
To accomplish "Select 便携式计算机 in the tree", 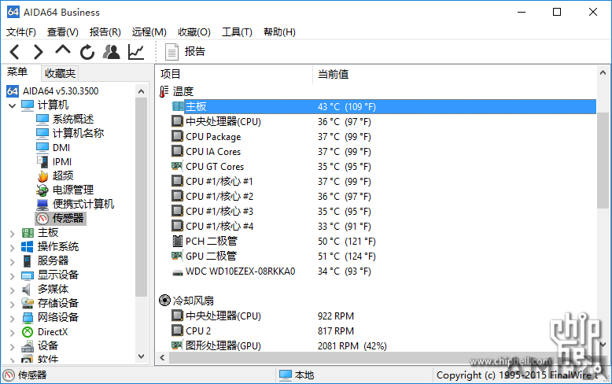I will click(83, 204).
